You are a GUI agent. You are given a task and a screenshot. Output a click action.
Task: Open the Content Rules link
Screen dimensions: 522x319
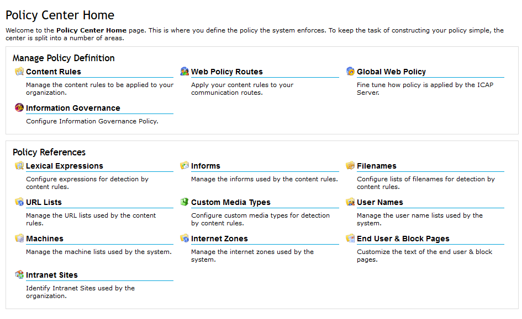coord(54,72)
